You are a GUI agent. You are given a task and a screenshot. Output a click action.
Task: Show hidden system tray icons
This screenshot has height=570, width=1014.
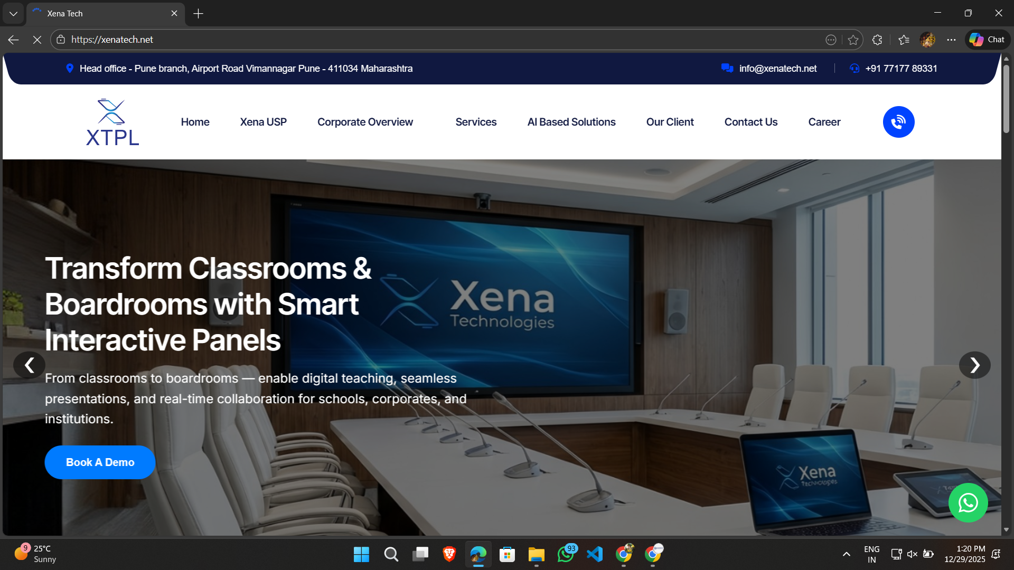coord(846,554)
